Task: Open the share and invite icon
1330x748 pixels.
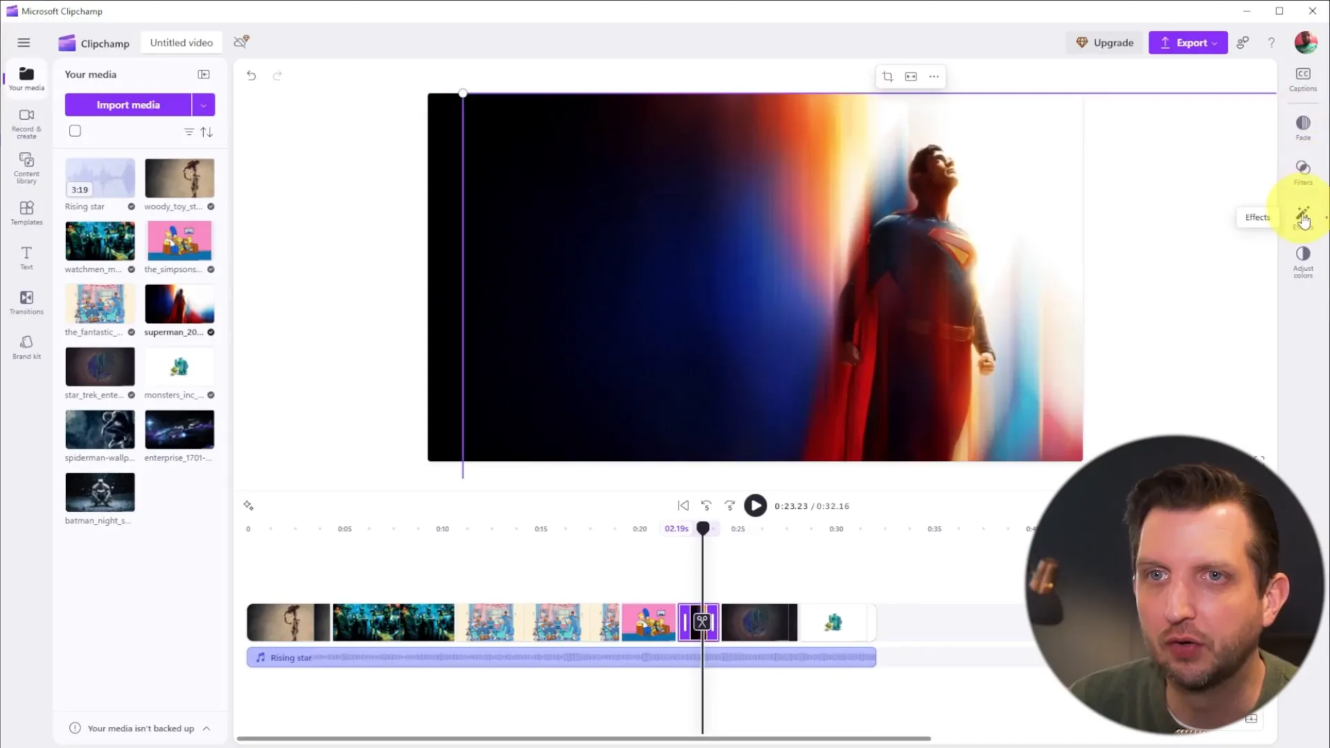Action: click(x=1243, y=42)
